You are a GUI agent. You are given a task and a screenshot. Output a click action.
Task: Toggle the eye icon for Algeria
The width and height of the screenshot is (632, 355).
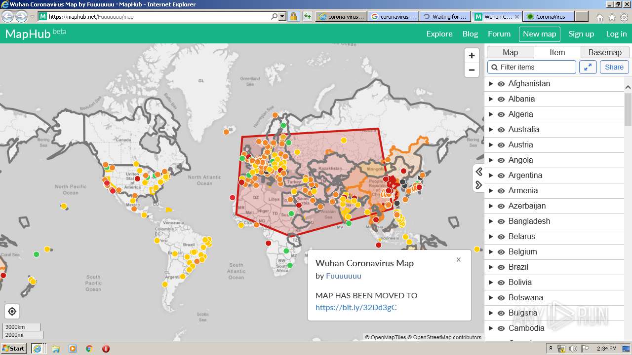(x=501, y=114)
